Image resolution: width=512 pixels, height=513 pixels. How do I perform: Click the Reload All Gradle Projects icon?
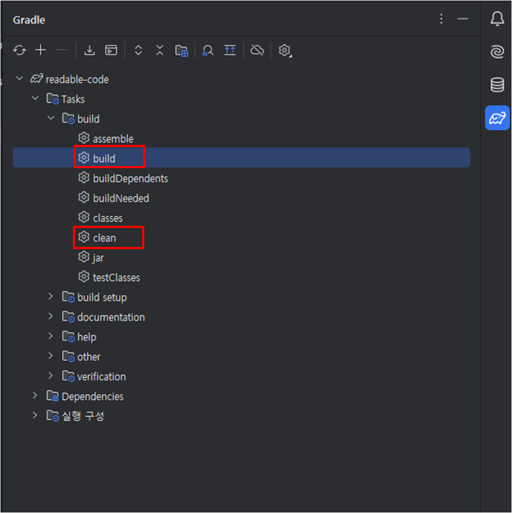(20, 50)
